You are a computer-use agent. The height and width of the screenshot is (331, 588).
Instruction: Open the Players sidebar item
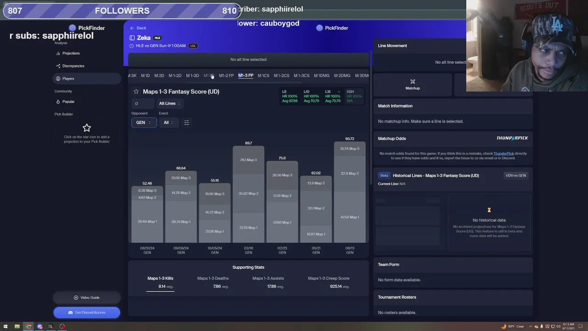87,79
